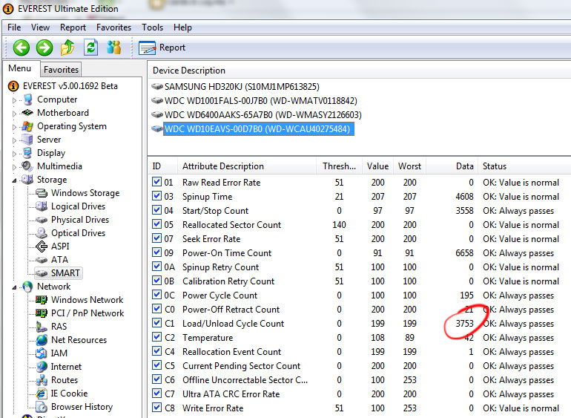The width and height of the screenshot is (571, 418).
Task: Uncheck the Power-On Time Count checkbox
Action: point(157,252)
